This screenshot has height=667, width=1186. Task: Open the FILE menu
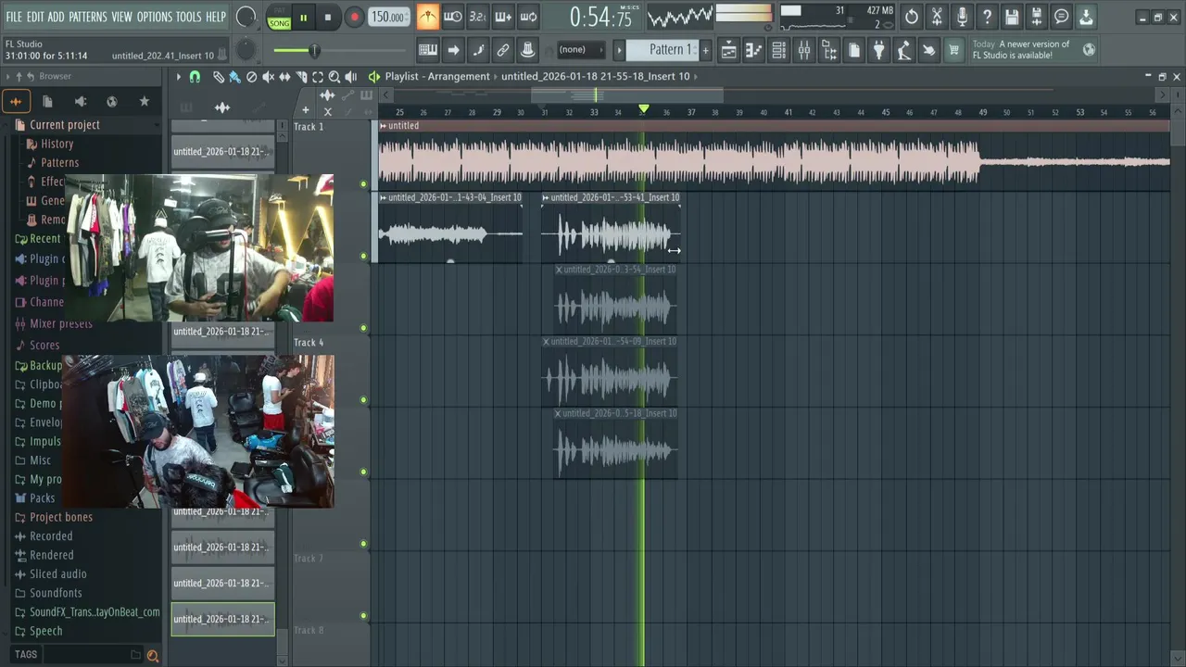pyautogui.click(x=14, y=17)
